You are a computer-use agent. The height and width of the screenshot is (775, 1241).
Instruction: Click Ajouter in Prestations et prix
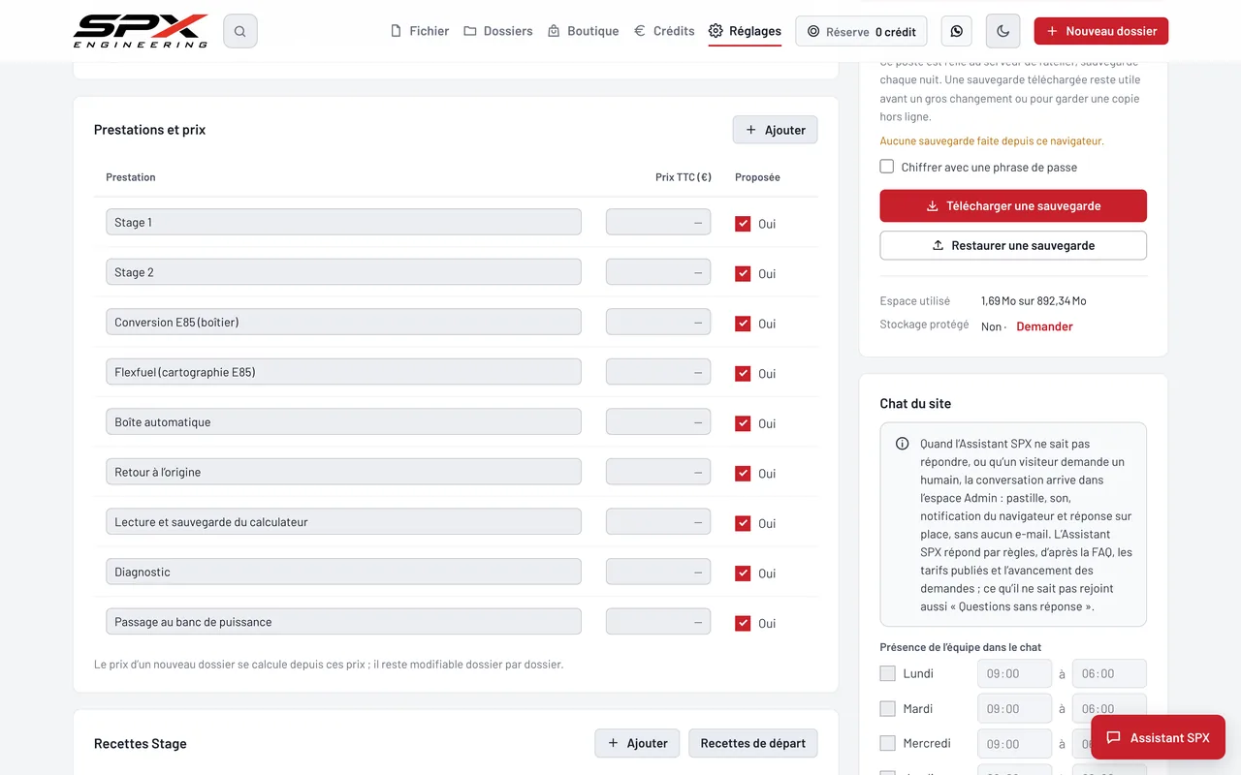pos(775,130)
